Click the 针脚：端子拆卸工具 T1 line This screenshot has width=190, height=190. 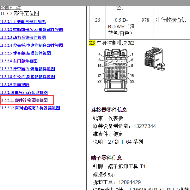pyautogui.click(x=119, y=166)
